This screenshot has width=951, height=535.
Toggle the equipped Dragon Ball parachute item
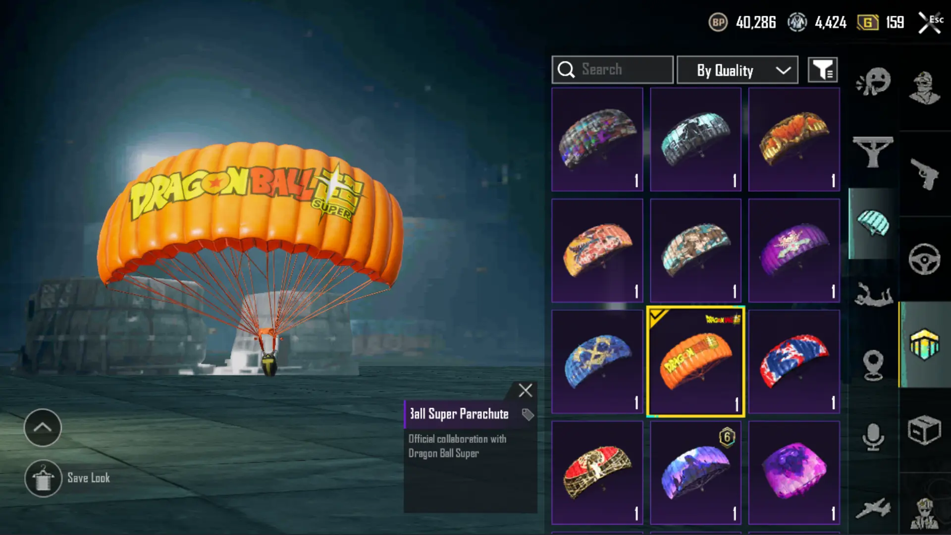[x=695, y=362]
